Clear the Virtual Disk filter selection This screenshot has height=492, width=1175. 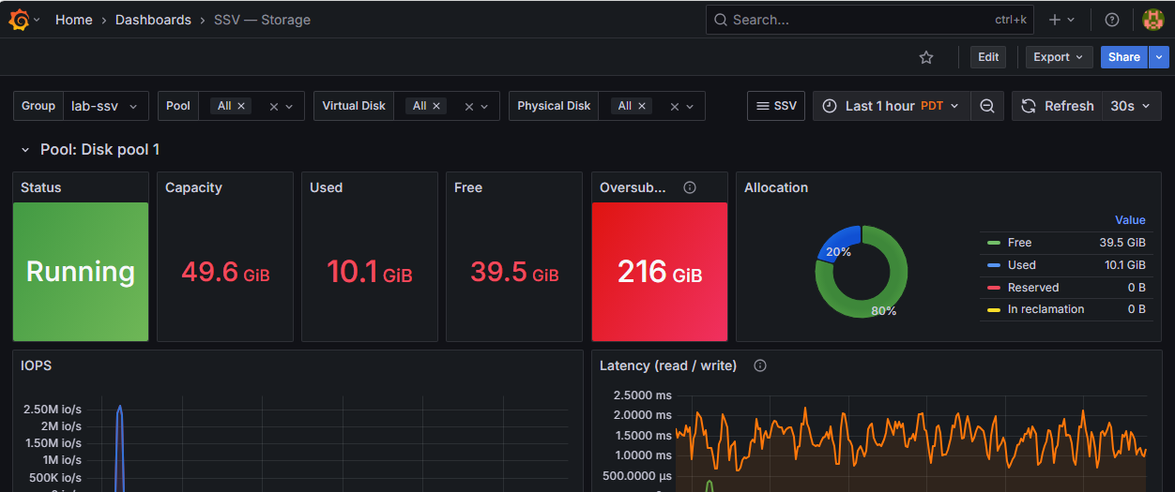pyautogui.click(x=469, y=107)
